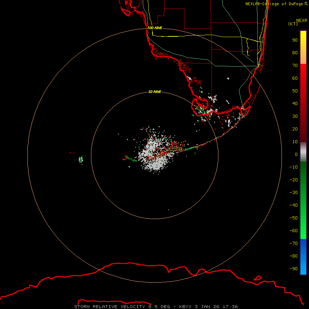The width and height of the screenshot is (309, 309).
Task: Click the NEXR label above color scale
Action: tap(302, 20)
